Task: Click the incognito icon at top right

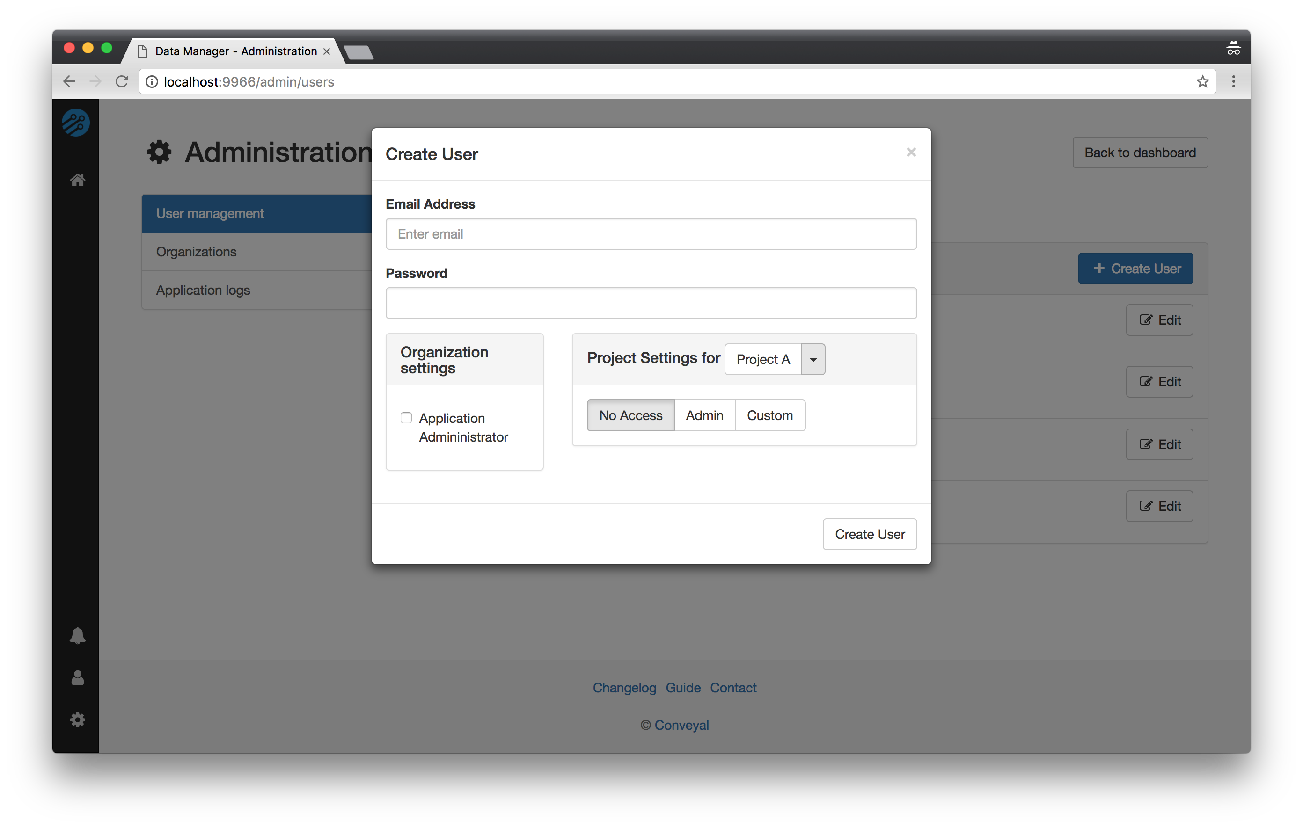Action: pos(1233,48)
